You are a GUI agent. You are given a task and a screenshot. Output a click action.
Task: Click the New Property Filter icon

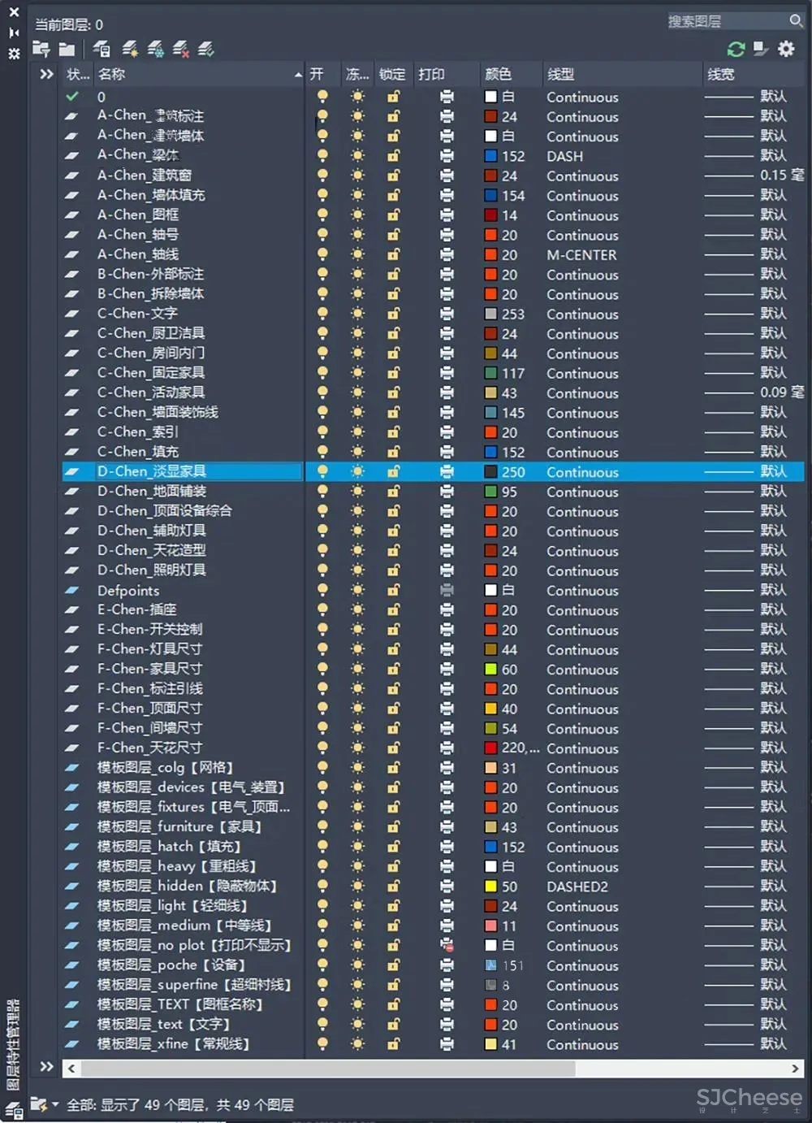tap(41, 50)
